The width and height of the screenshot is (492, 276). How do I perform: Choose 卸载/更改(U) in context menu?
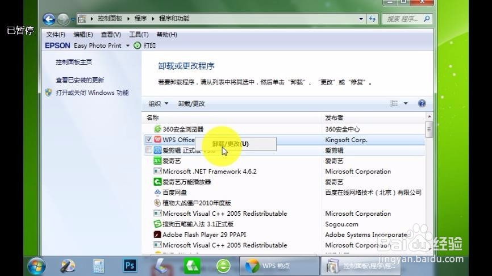click(x=236, y=144)
